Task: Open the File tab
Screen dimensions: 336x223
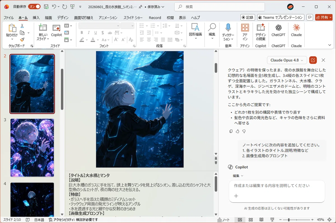Action: tap(9, 18)
